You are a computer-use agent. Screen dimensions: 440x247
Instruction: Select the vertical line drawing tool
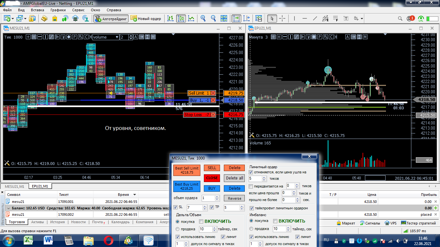coord(294,18)
